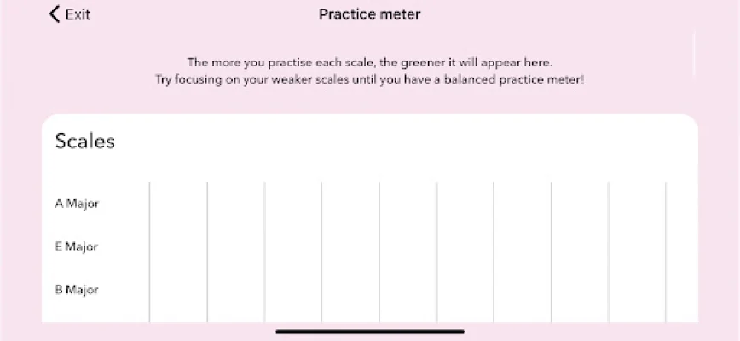Select the A Major scale label

click(x=77, y=204)
